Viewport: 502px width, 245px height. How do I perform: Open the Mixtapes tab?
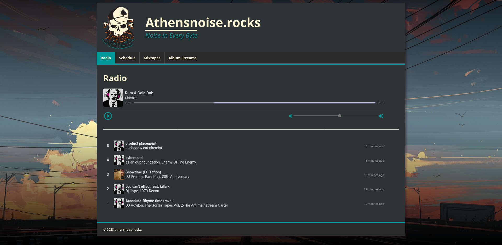(x=152, y=58)
